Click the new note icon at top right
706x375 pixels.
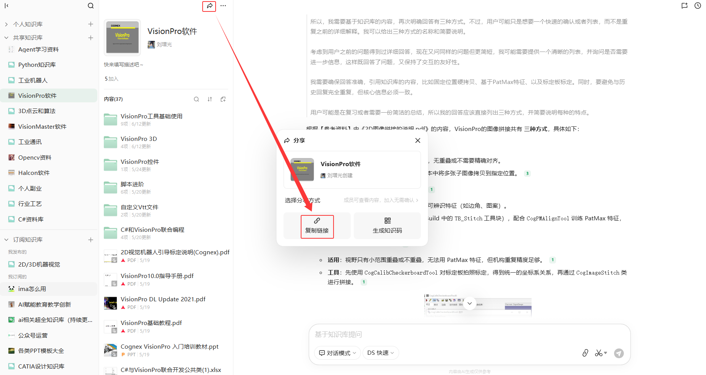pos(684,6)
